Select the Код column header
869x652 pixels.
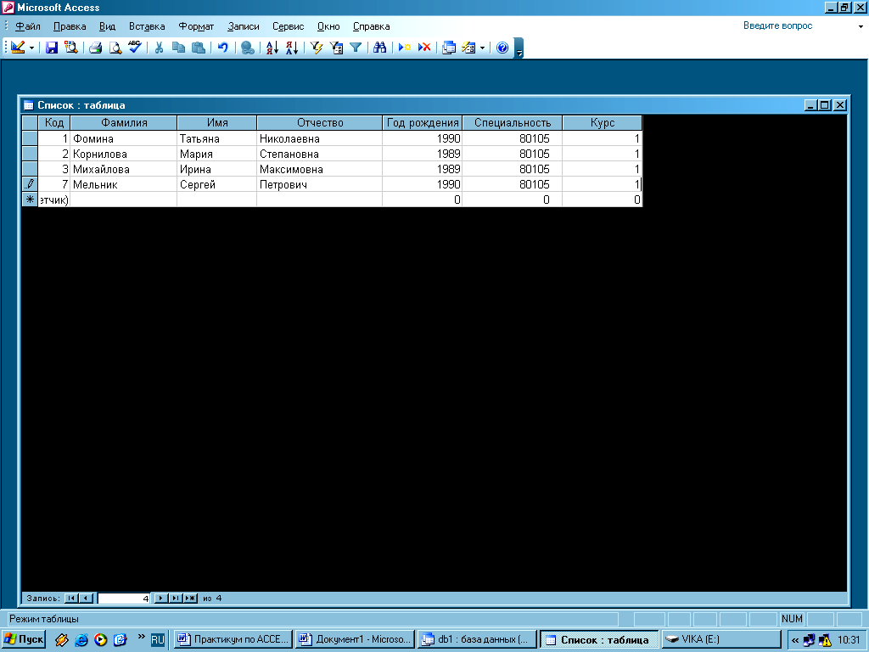point(53,122)
